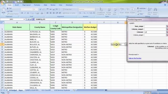
Task: Click cell BULLOCK, AL
Action: (x=40, y=44)
